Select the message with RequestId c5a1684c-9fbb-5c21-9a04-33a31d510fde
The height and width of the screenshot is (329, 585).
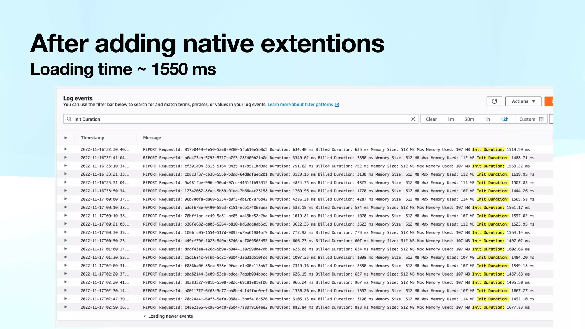[338, 257]
